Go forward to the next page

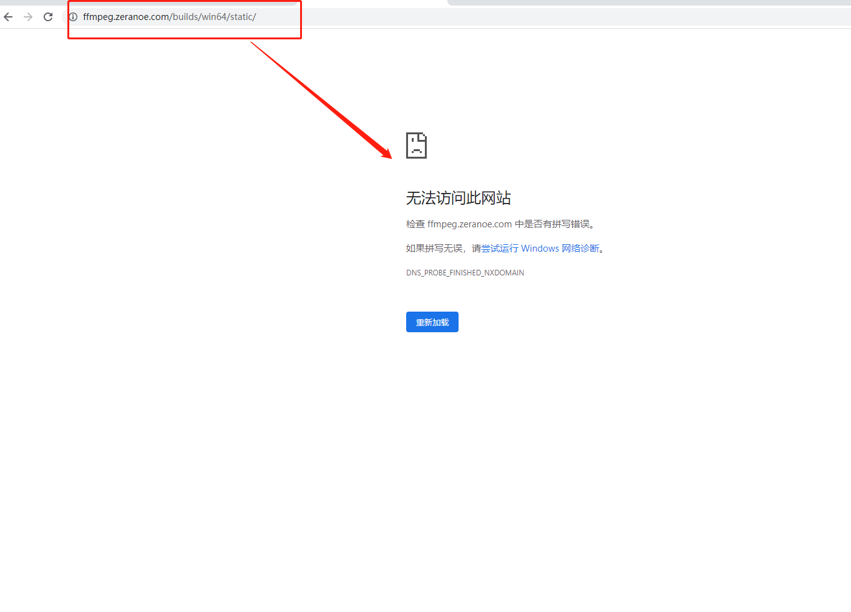28,17
